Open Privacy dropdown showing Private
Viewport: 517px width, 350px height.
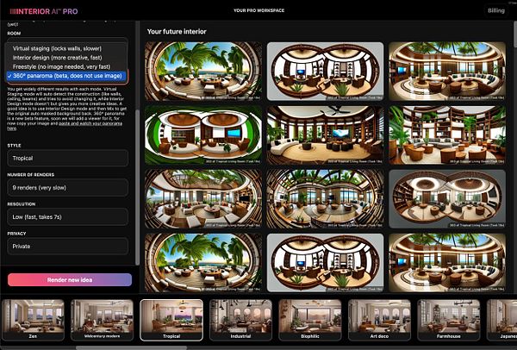(67, 246)
